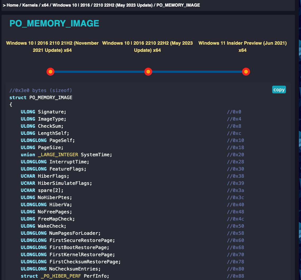
Task: Click the //0xc offset comment
Action: [234, 133]
